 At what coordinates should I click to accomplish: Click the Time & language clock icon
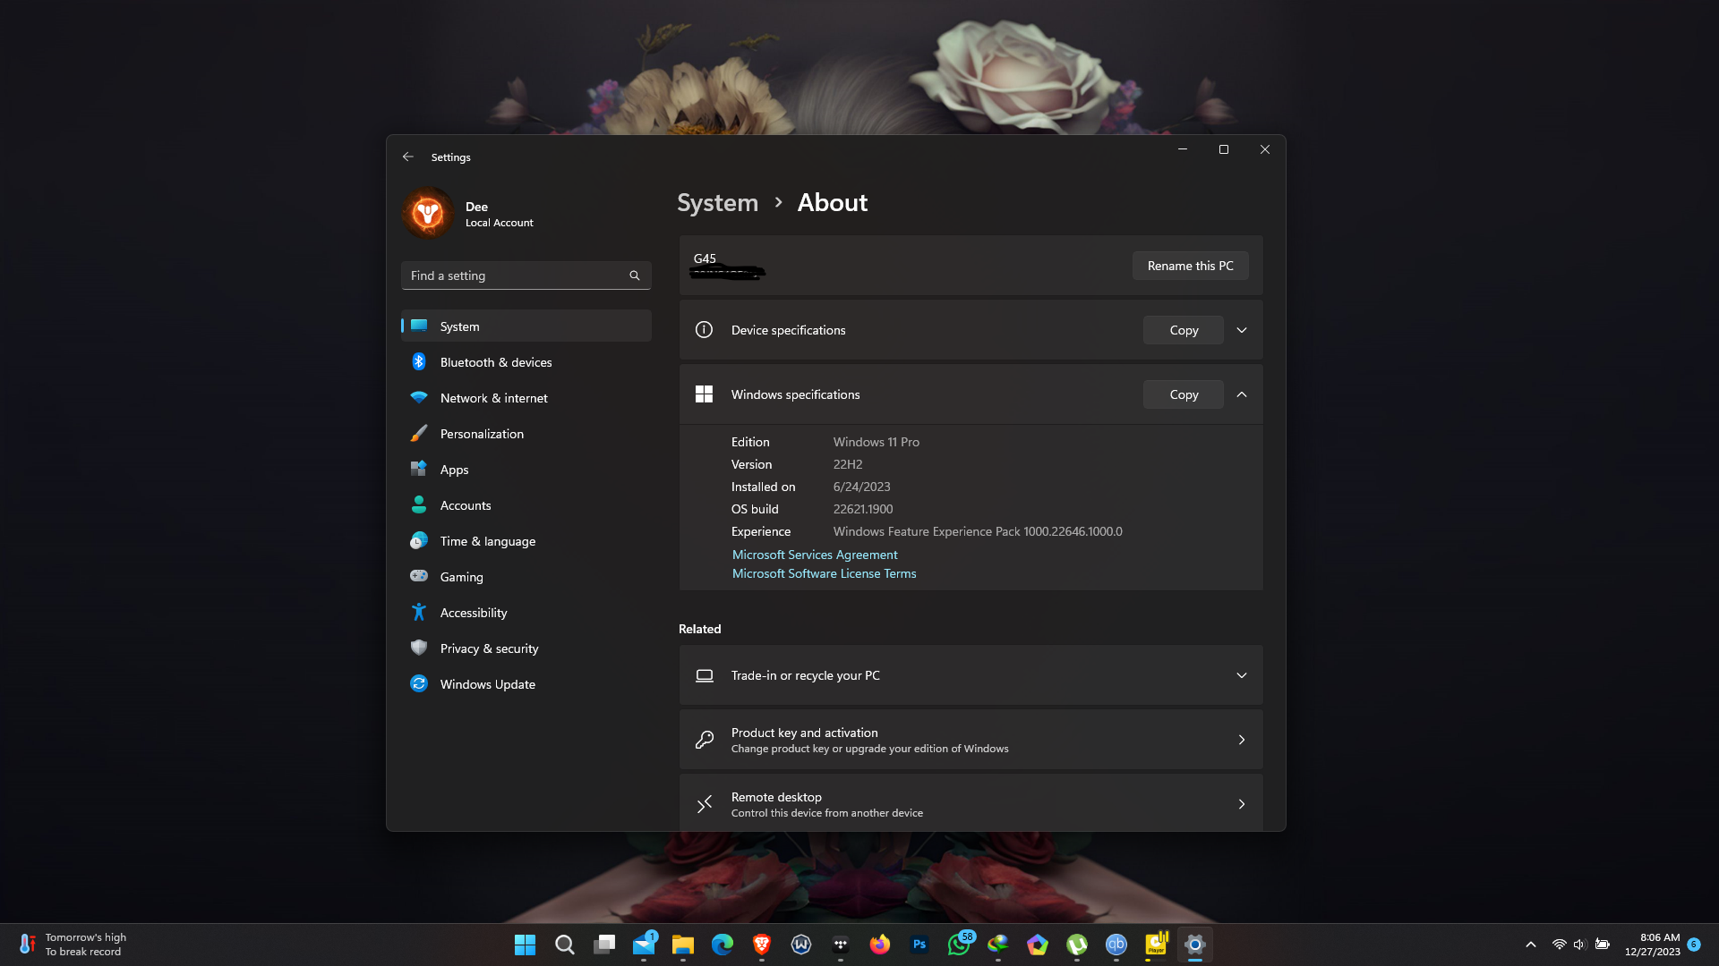tap(419, 541)
